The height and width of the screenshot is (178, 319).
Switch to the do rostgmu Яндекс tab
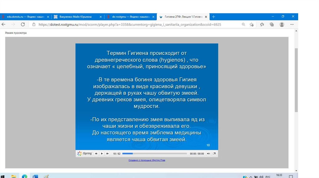coord(131,17)
